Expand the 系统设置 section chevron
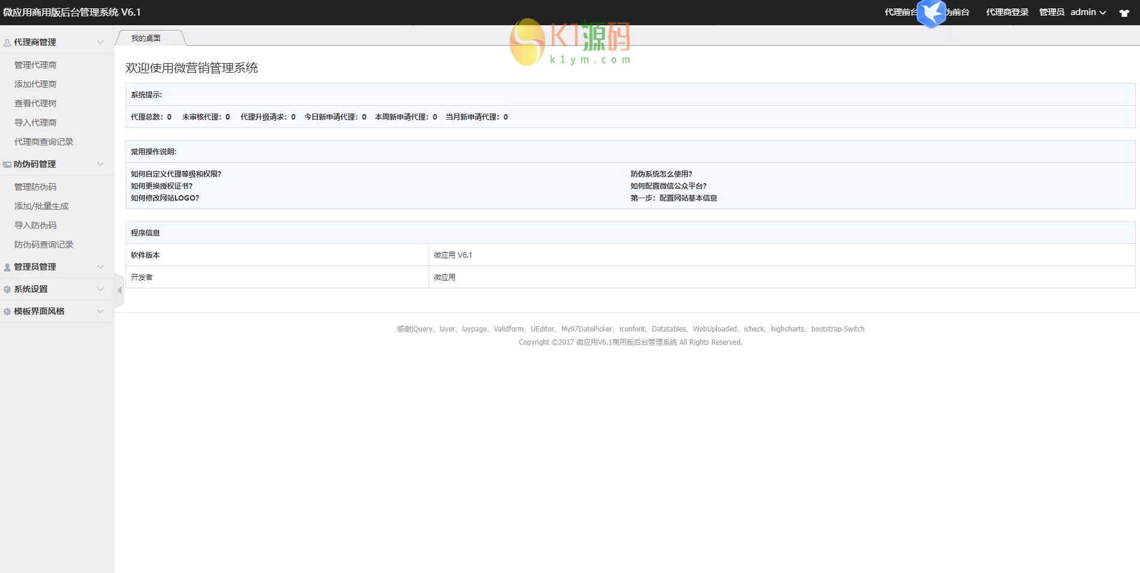Screen dimensions: 1140x573 point(100,289)
